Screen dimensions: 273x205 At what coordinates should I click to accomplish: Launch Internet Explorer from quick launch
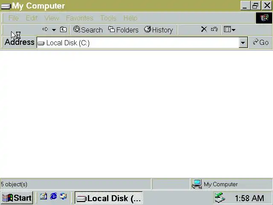53,196
